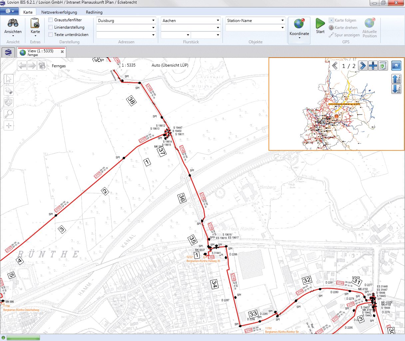Click the recycle bin icon in overview
Viewport: 405px width, 341px height.
pyautogui.click(x=383, y=66)
